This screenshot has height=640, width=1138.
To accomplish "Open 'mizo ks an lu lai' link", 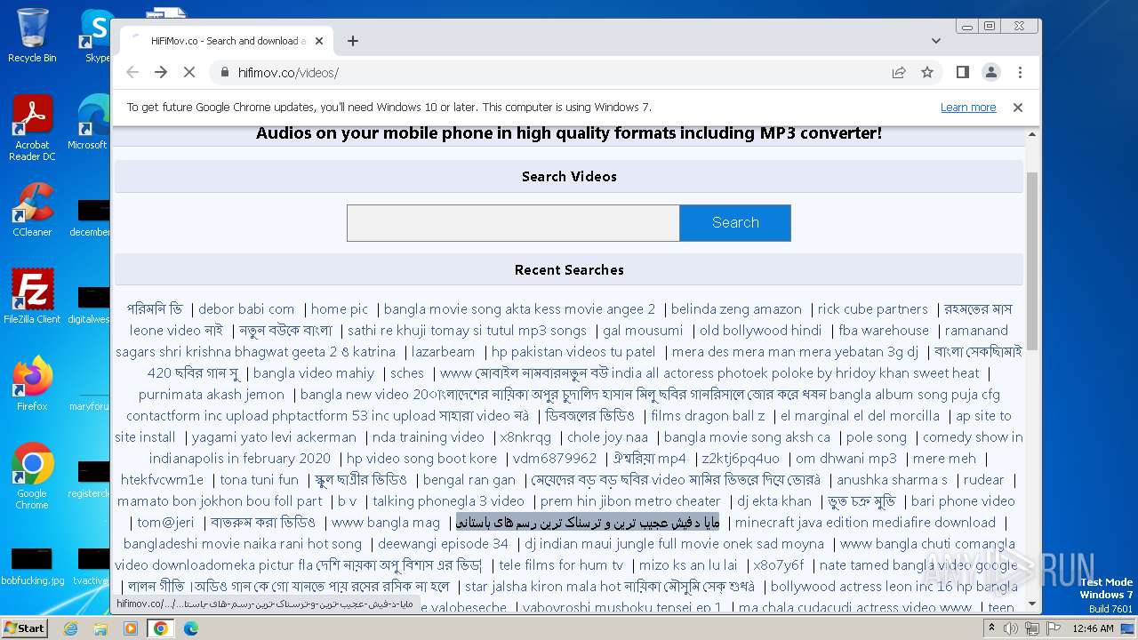I will tap(688, 565).
